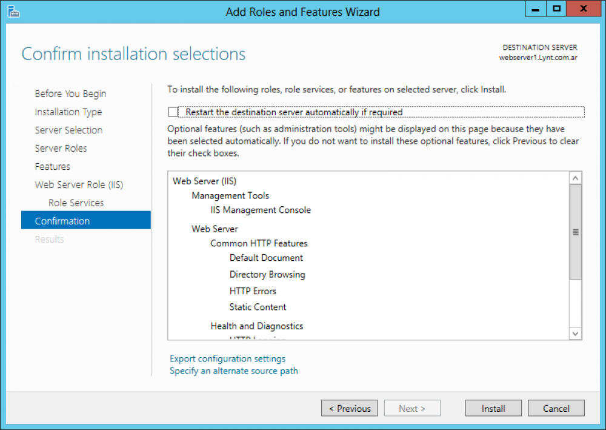The image size is (606, 430).
Task: Click the scroll up arrow on the list
Action: pyautogui.click(x=575, y=177)
